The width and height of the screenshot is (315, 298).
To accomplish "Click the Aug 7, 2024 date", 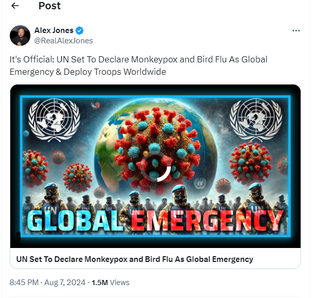I will coord(65,283).
